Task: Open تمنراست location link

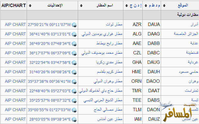Action: (x=192, y=91)
